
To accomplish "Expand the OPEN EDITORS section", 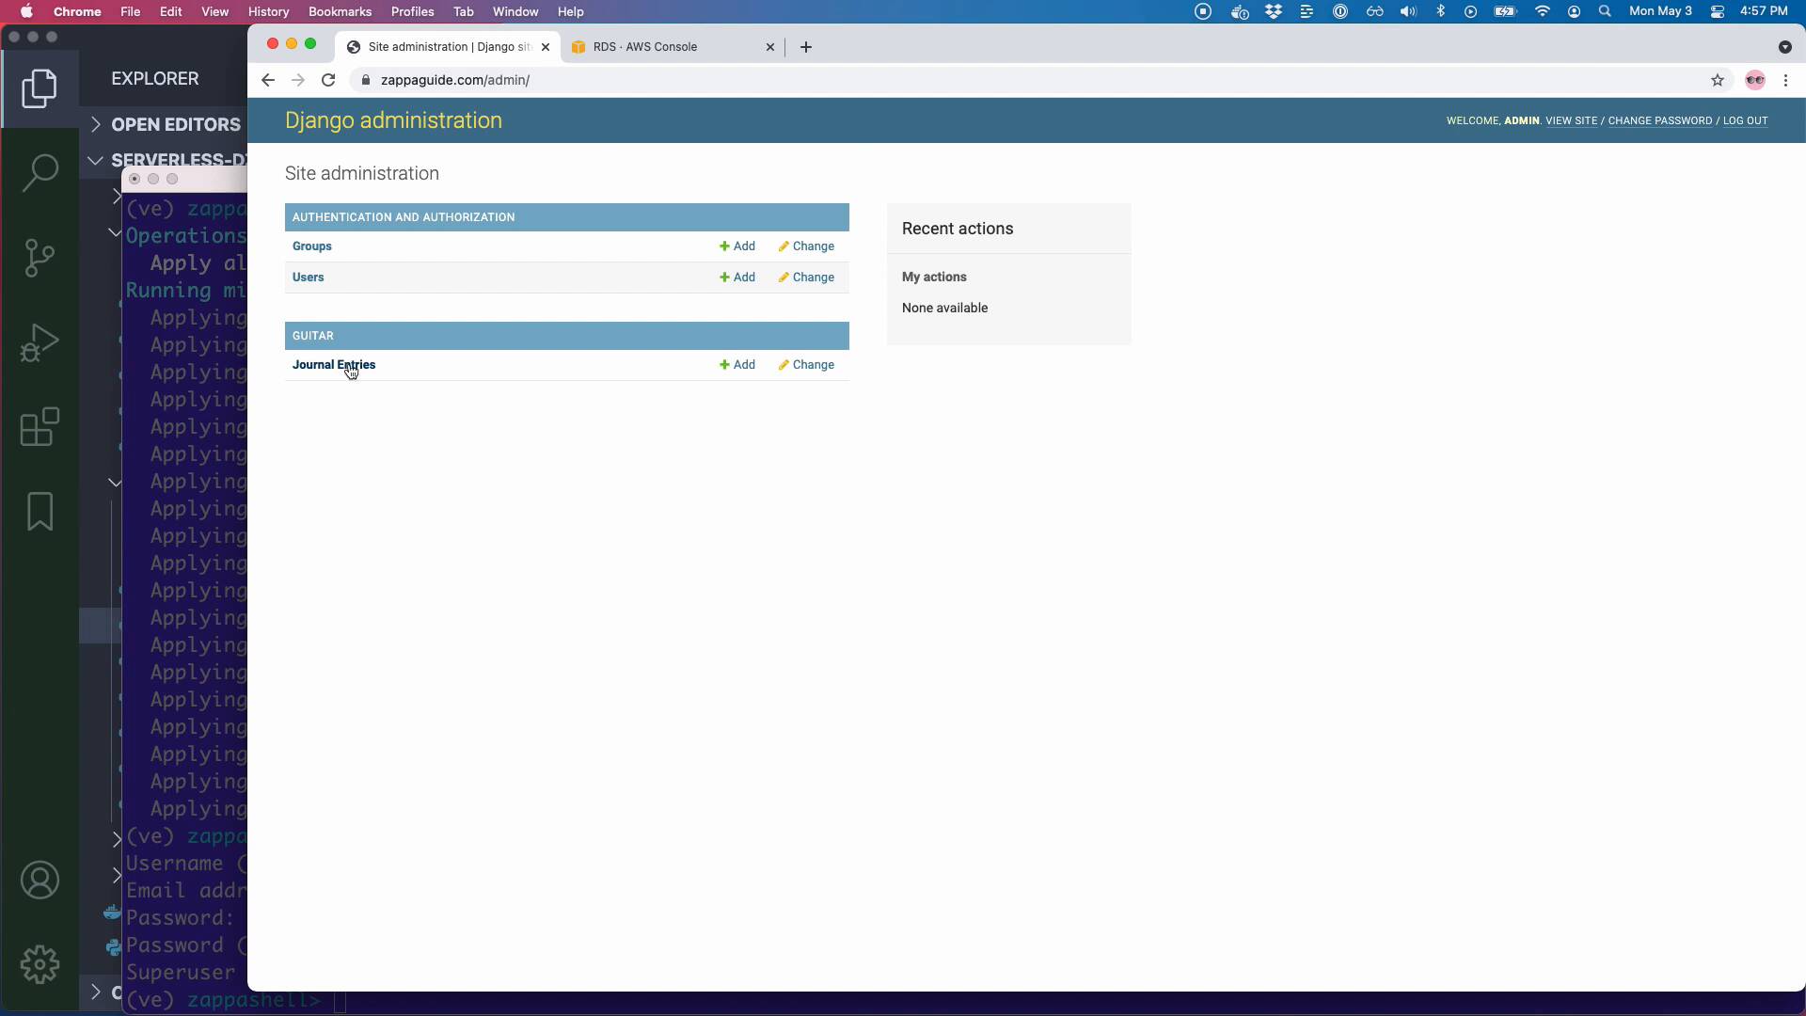I will [175, 124].
